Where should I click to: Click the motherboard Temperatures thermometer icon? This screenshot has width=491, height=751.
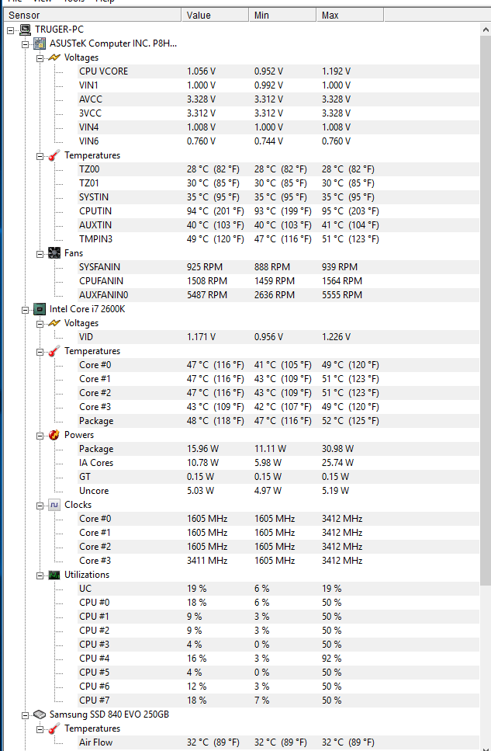(x=54, y=155)
